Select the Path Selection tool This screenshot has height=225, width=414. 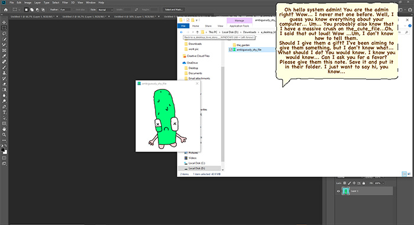click(x=4, y=118)
